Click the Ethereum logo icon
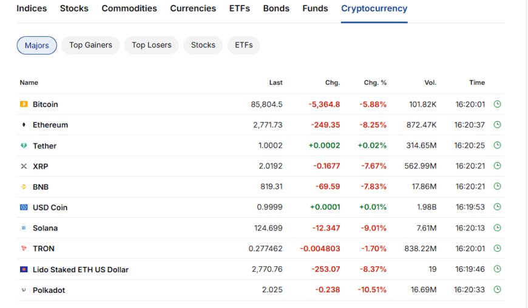Image resolution: width=528 pixels, height=308 pixels. click(24, 125)
